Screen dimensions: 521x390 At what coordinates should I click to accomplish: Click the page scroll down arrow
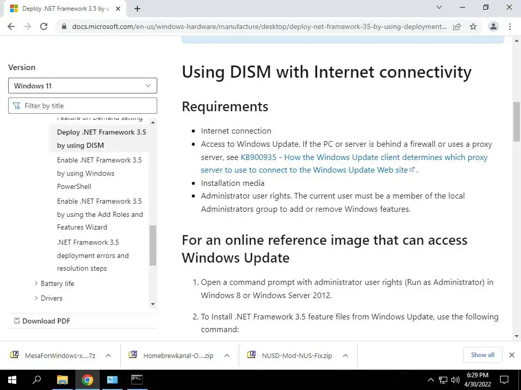click(x=517, y=336)
